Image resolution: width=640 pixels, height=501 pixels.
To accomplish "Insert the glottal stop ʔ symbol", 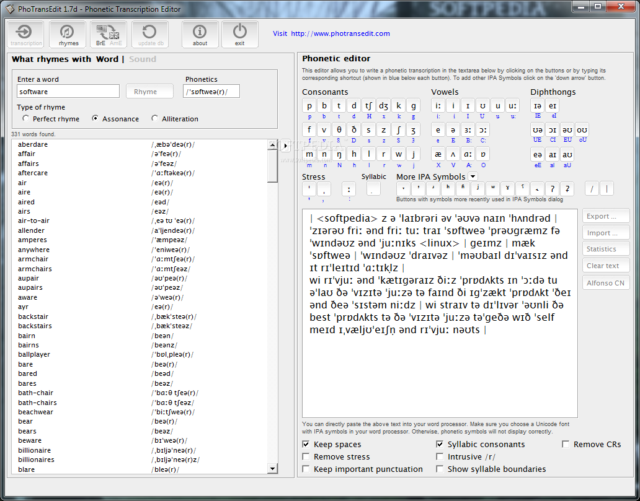I will click(x=552, y=189).
